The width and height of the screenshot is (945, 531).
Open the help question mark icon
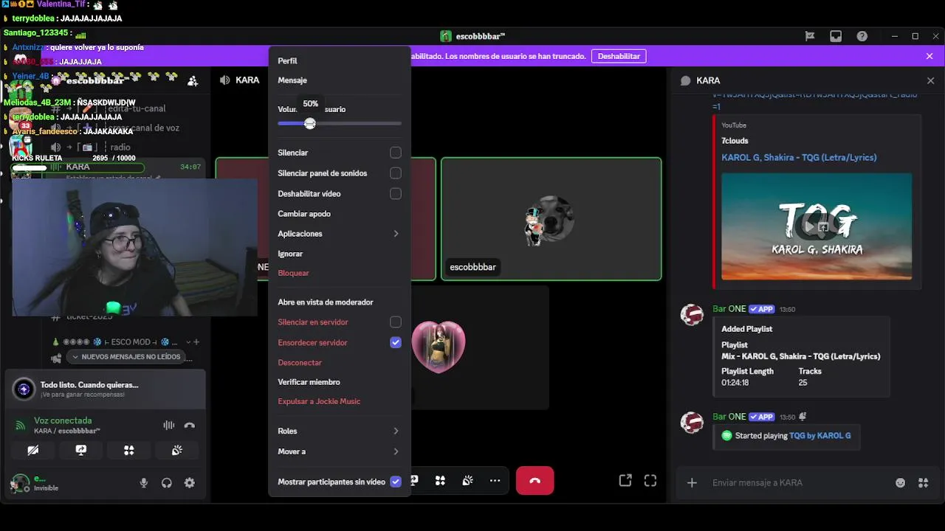(x=862, y=36)
